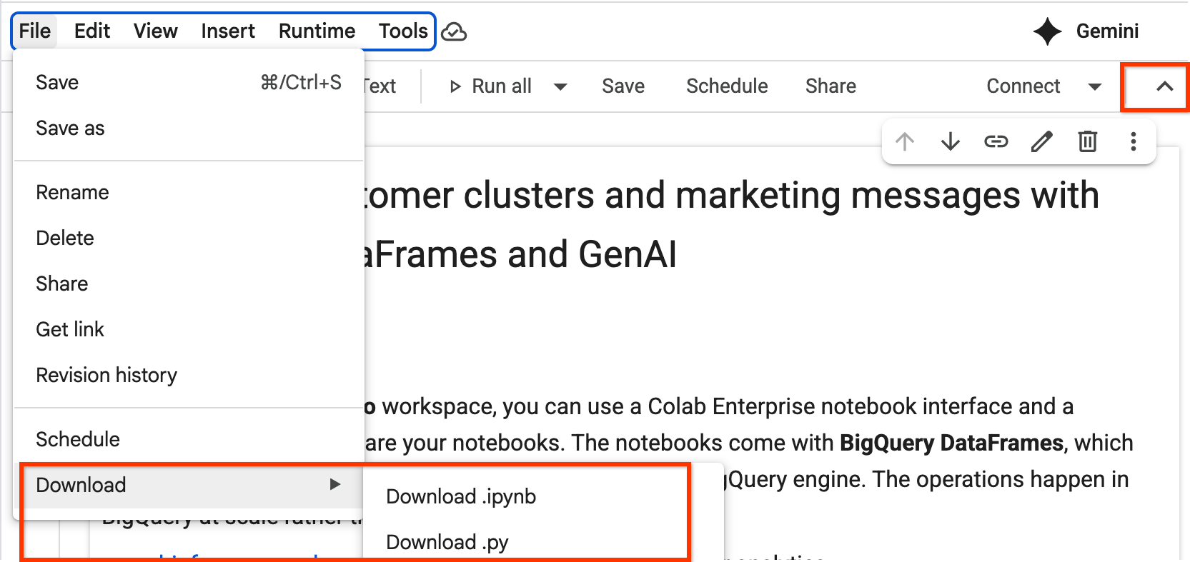The width and height of the screenshot is (1190, 562).
Task: Collapse the header with chevron up
Action: pos(1164,86)
